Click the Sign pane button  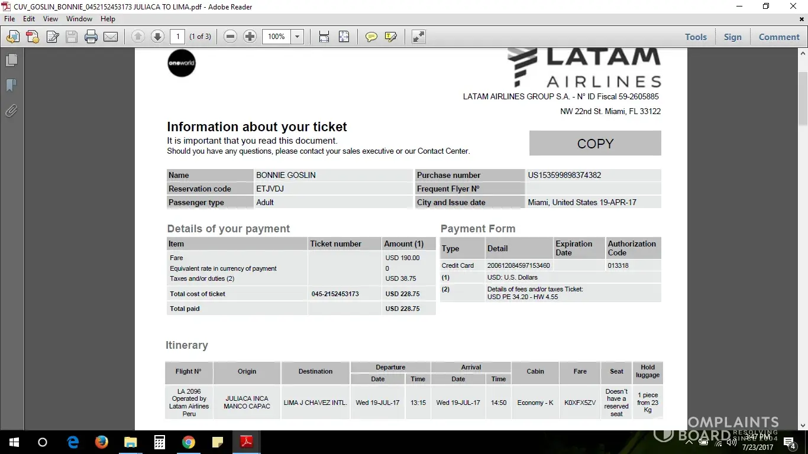[x=732, y=37]
